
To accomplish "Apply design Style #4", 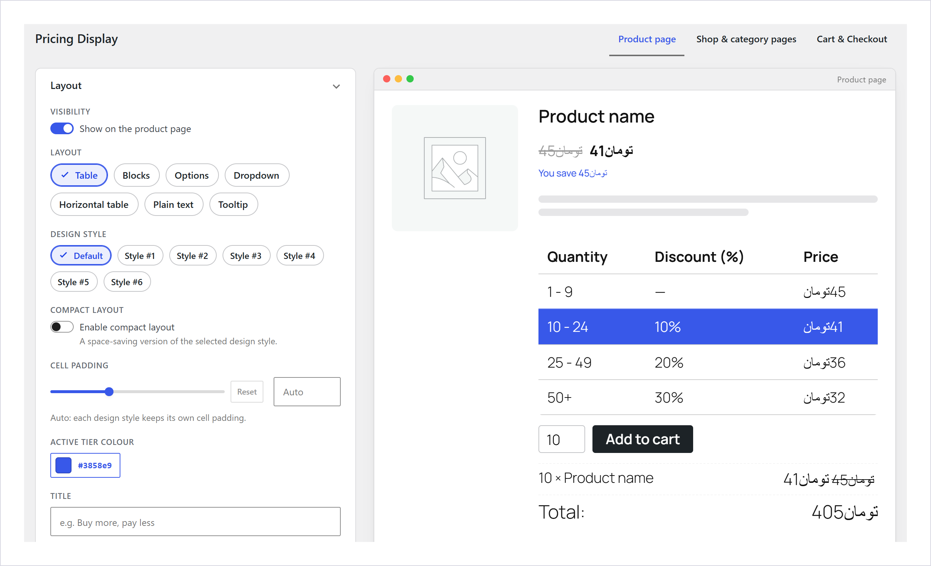I will (300, 255).
